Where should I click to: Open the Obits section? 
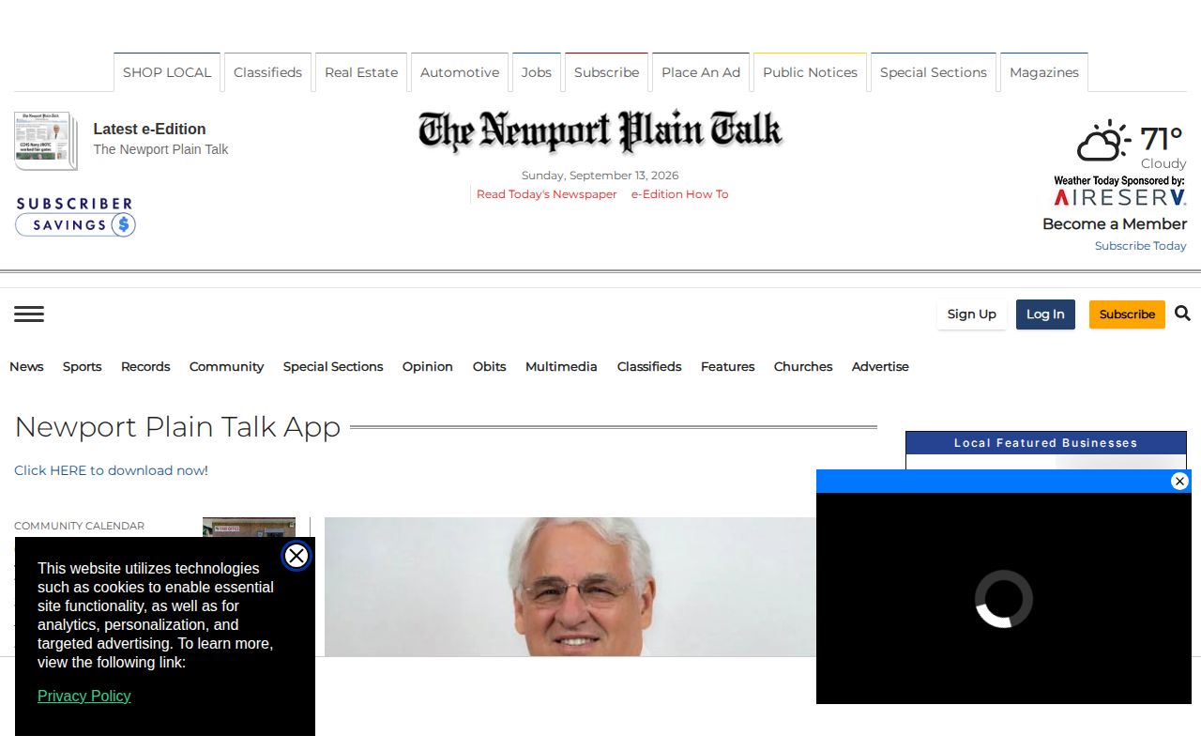pyautogui.click(x=489, y=366)
